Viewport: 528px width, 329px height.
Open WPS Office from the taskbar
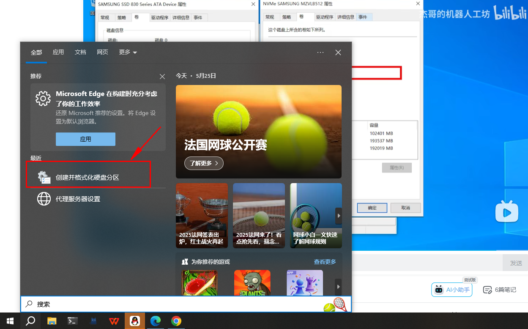114,321
